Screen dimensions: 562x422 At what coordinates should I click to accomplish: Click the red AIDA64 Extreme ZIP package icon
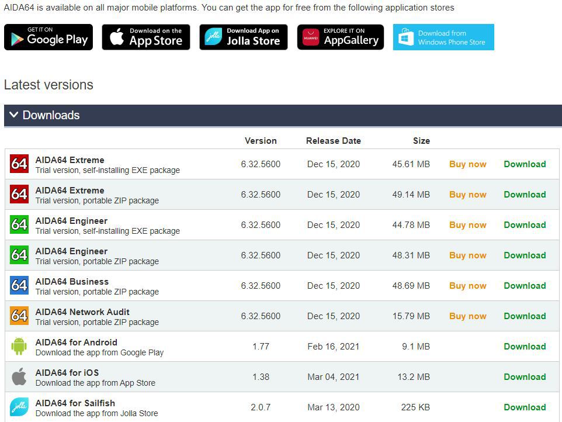19,194
